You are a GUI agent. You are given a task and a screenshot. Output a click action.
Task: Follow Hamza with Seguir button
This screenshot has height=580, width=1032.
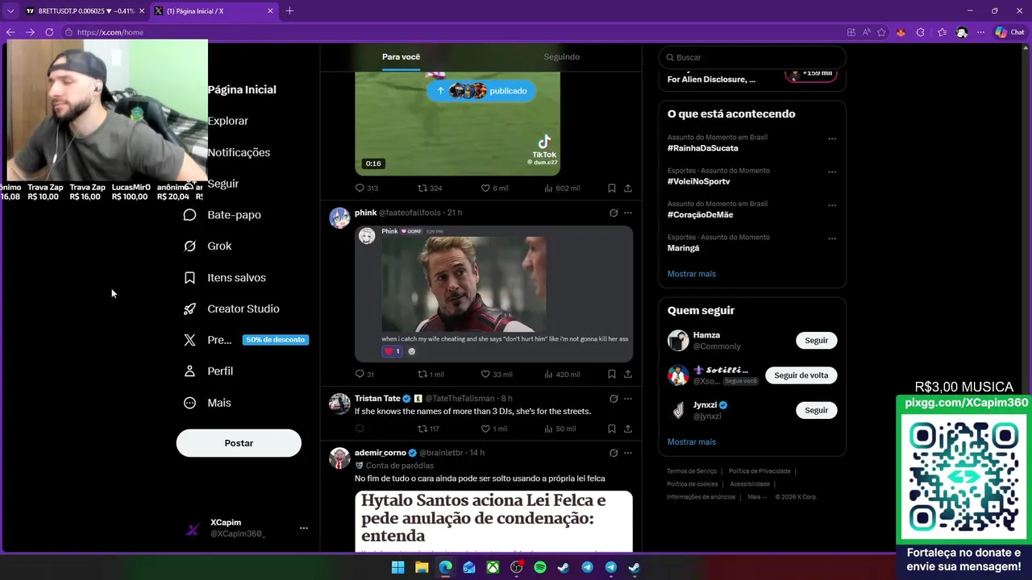point(816,340)
